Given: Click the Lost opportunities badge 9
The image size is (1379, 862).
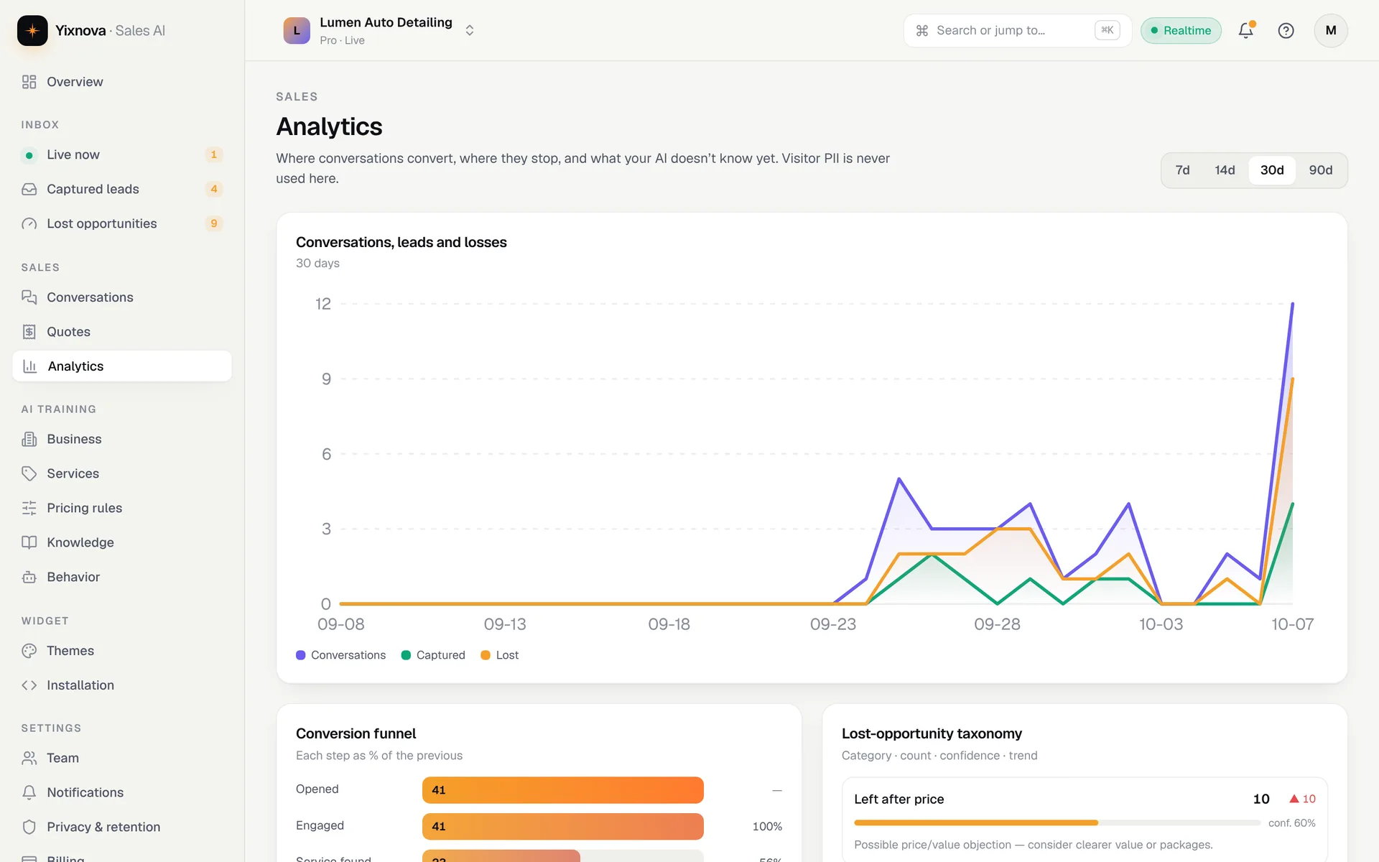Looking at the screenshot, I should tap(213, 223).
